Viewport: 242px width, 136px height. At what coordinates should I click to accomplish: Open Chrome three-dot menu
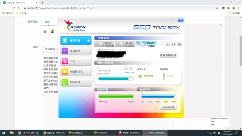[x=238, y=8]
